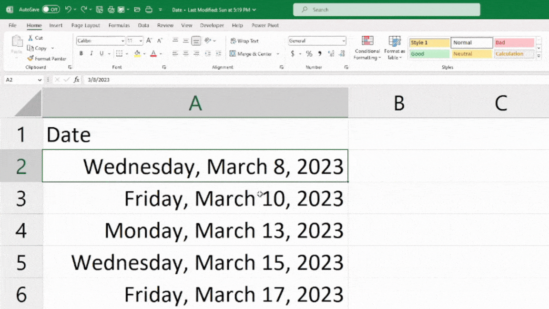Open the font name dropdown

(x=123, y=41)
